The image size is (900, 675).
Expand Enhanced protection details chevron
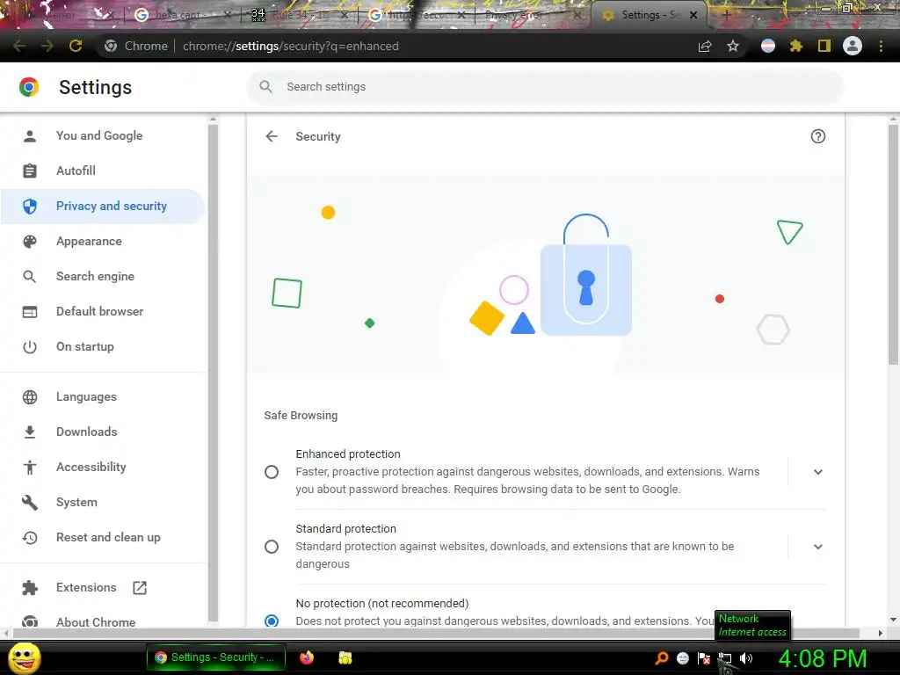point(818,472)
